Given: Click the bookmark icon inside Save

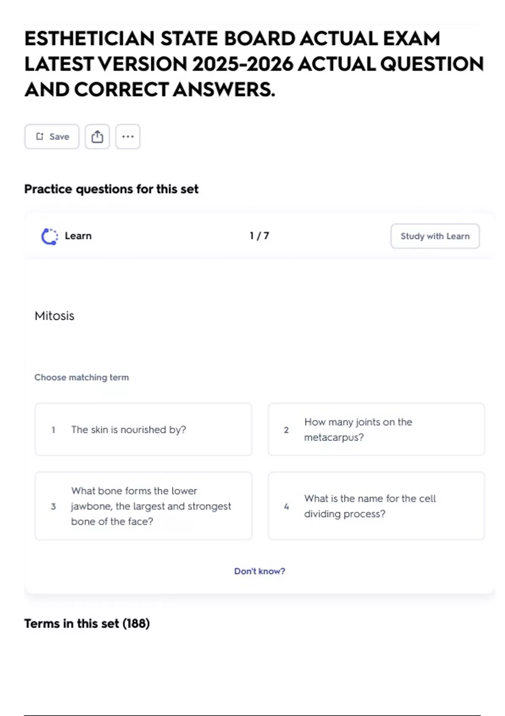Looking at the screenshot, I should [40, 136].
